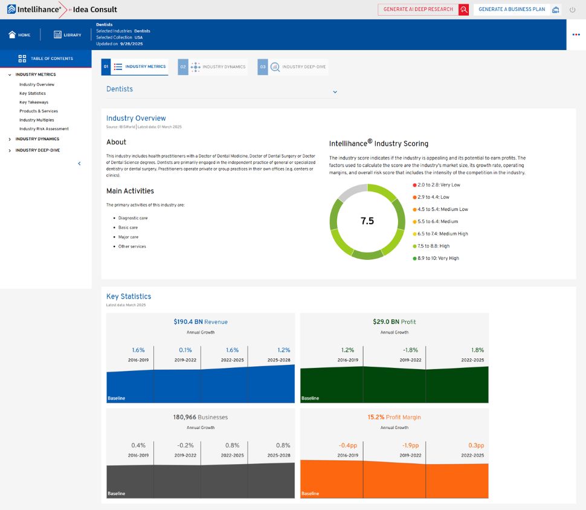Click the power logout icon
The height and width of the screenshot is (510, 586).
coord(573,10)
